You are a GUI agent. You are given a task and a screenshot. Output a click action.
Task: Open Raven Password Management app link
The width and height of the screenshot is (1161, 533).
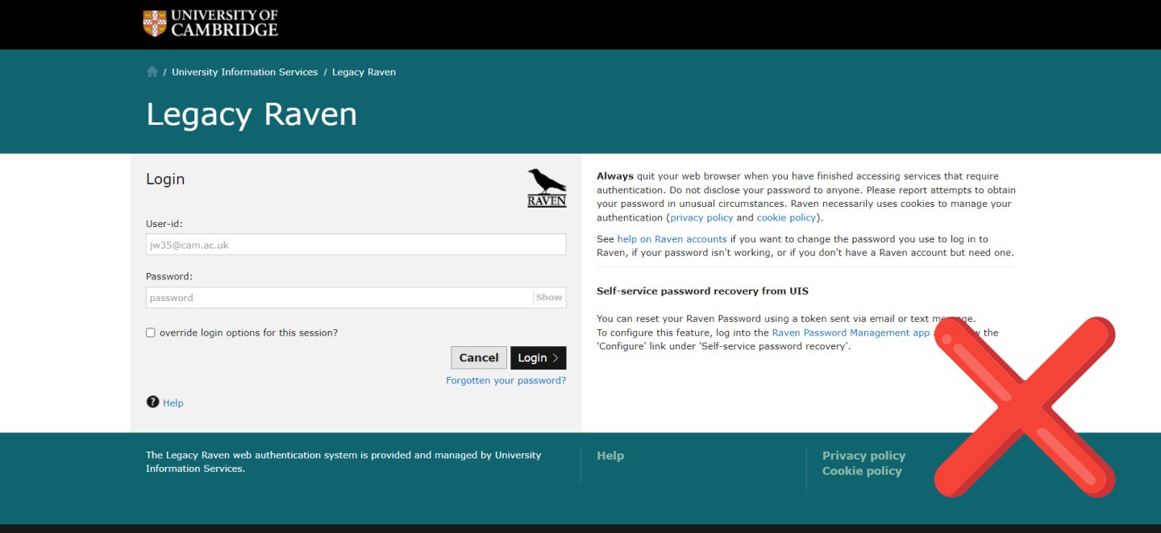click(851, 333)
